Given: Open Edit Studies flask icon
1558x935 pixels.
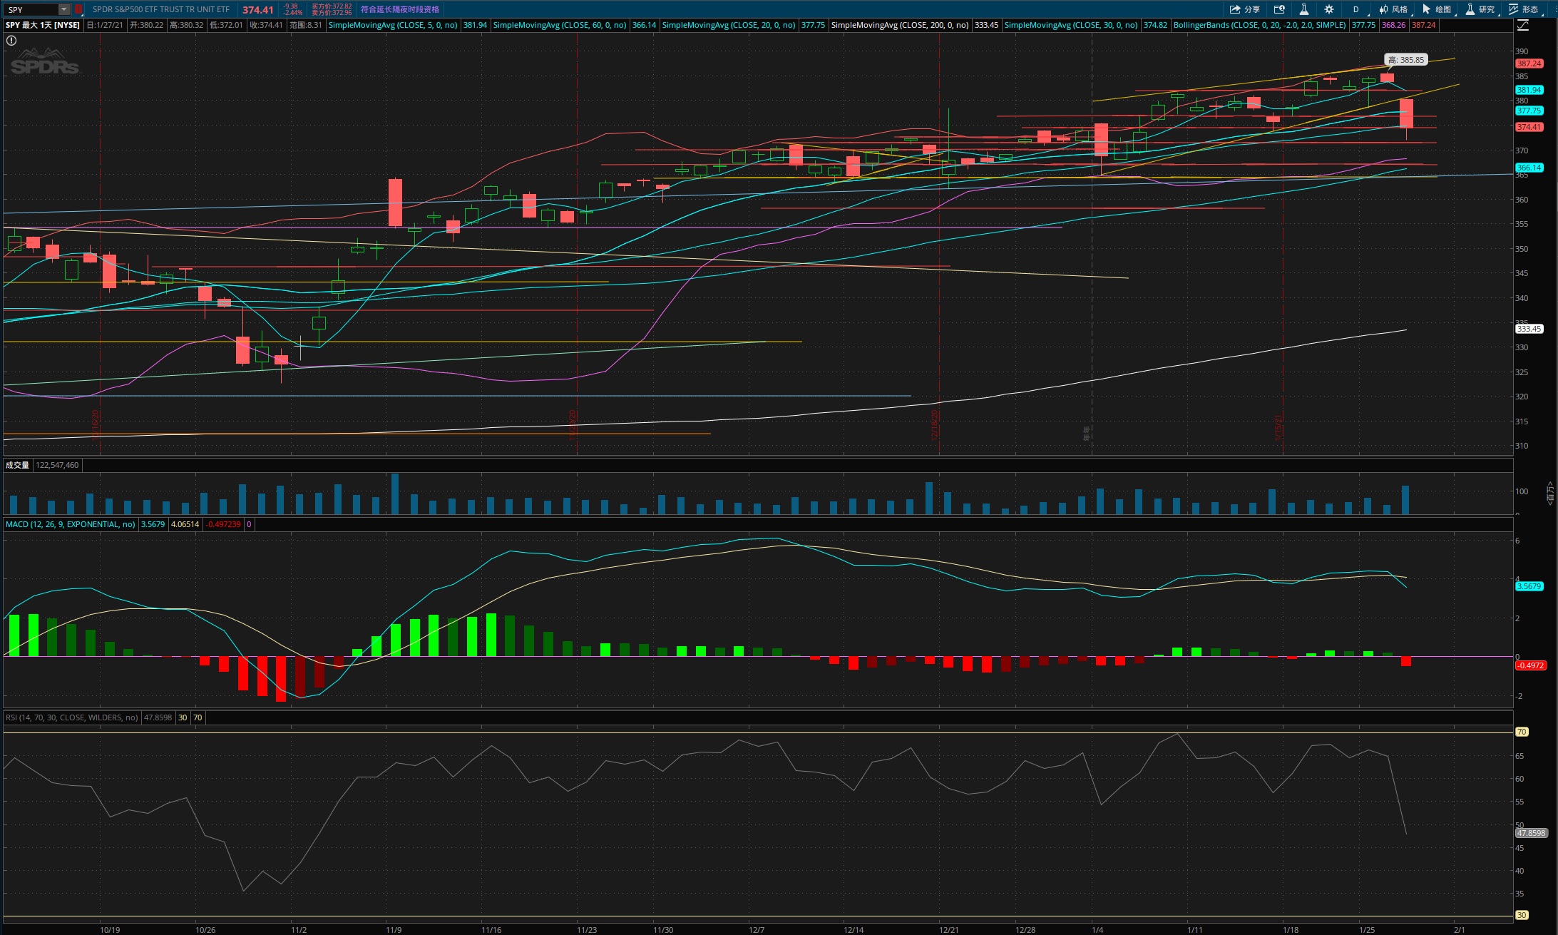Looking at the screenshot, I should pyautogui.click(x=1303, y=9).
